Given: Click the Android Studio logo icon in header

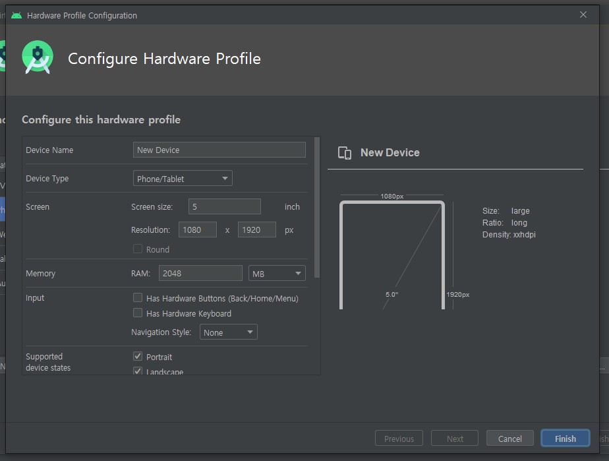Looking at the screenshot, I should [x=38, y=57].
